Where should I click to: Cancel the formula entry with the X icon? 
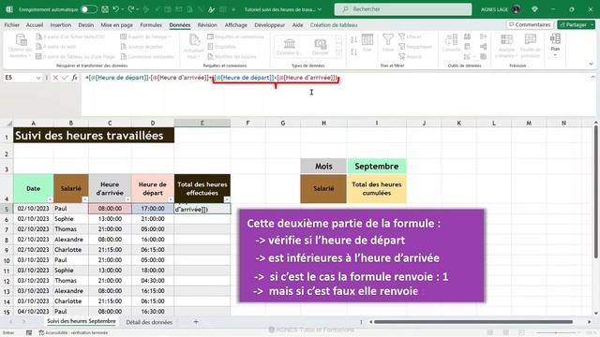[55, 78]
